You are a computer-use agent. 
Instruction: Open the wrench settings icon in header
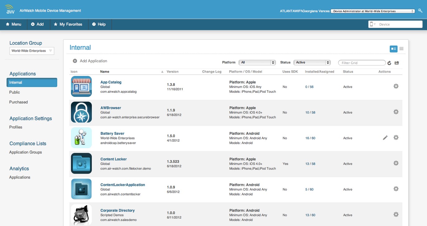point(420,11)
